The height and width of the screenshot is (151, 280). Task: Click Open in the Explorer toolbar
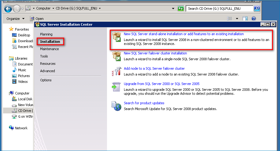(x=37, y=19)
